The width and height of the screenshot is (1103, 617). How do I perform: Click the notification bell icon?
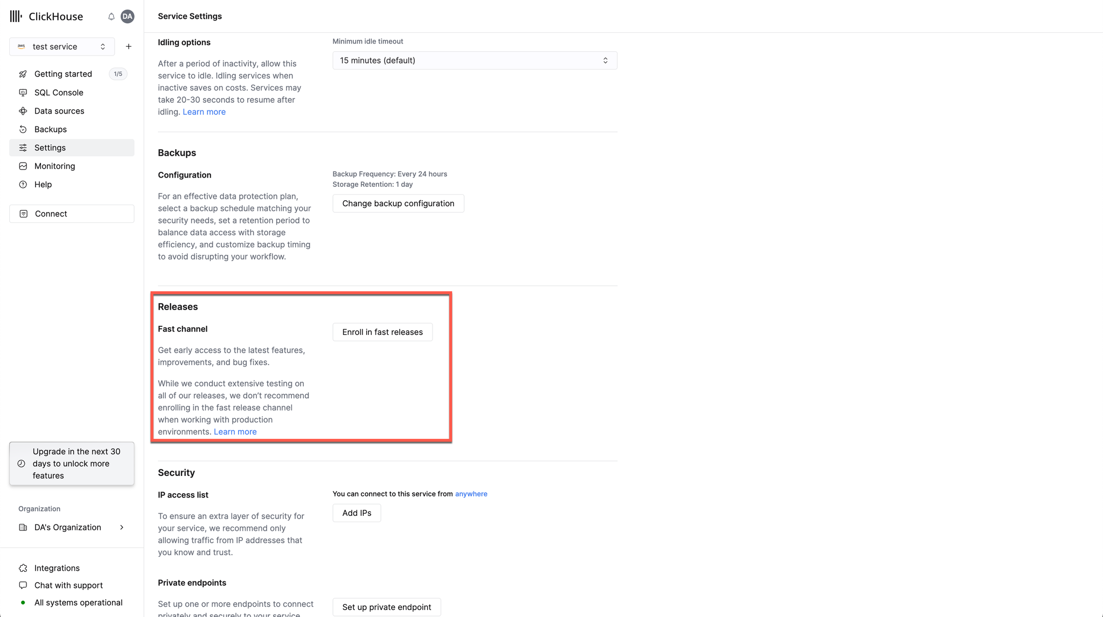111,17
